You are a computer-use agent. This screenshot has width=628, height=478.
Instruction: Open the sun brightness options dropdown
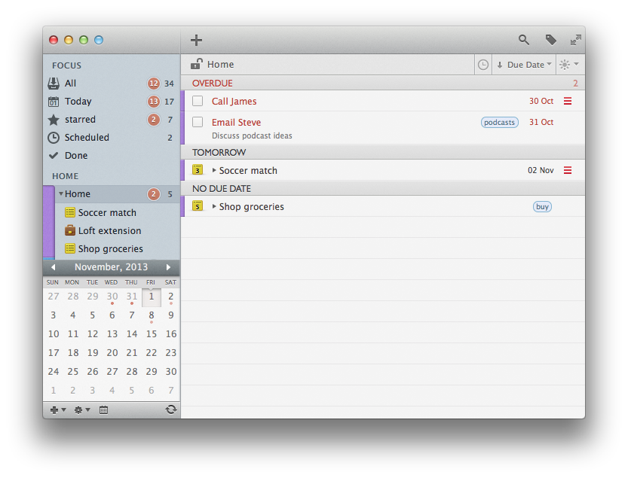(x=569, y=65)
